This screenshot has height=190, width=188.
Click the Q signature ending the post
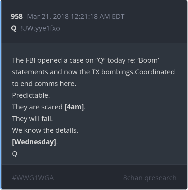pos(15,154)
